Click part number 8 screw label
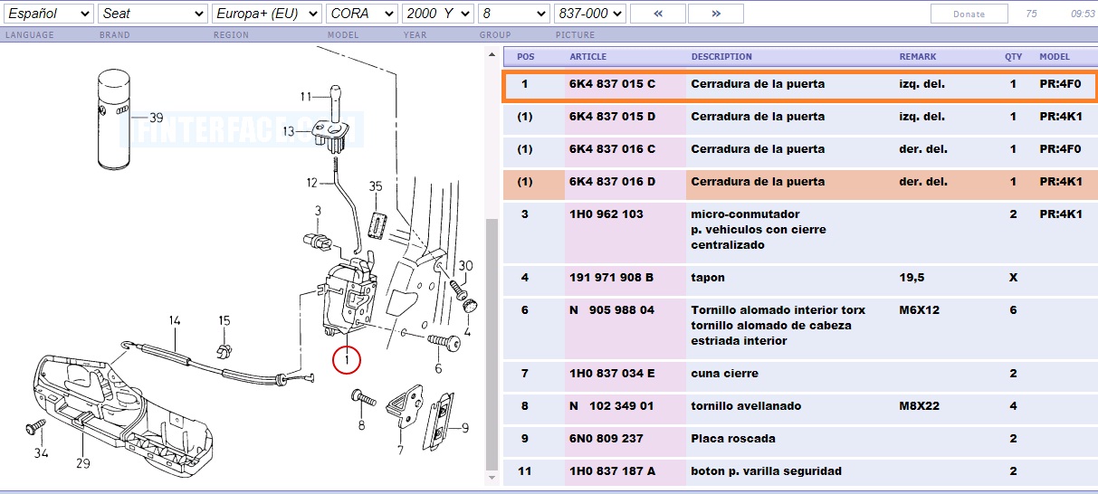Screen dimensions: 1098x494 pyautogui.click(x=360, y=425)
